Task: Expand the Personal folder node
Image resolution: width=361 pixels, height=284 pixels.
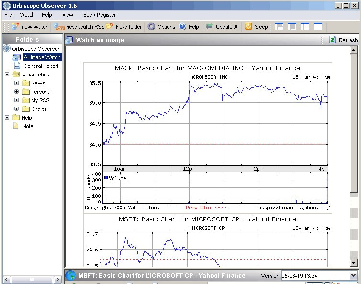Action: (16, 91)
